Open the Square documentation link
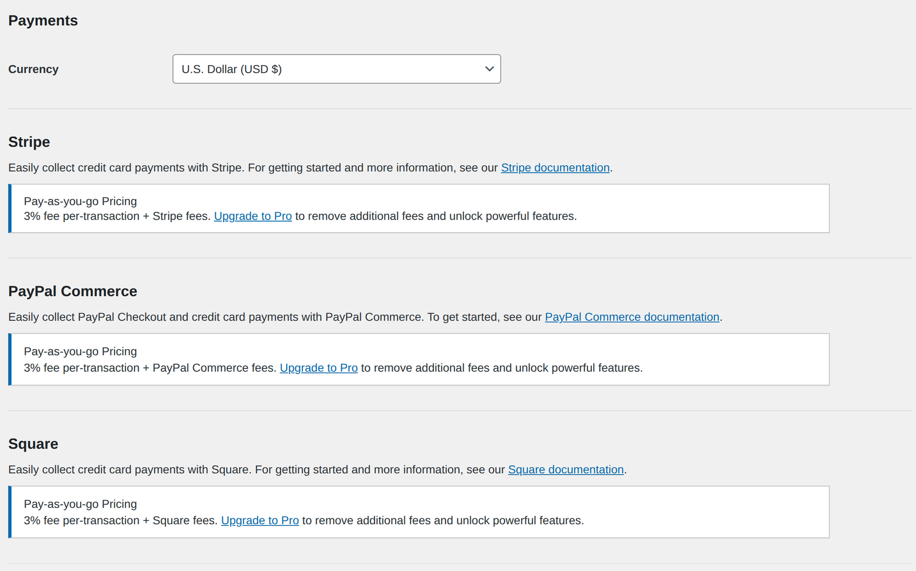This screenshot has width=916, height=571. pyautogui.click(x=566, y=470)
